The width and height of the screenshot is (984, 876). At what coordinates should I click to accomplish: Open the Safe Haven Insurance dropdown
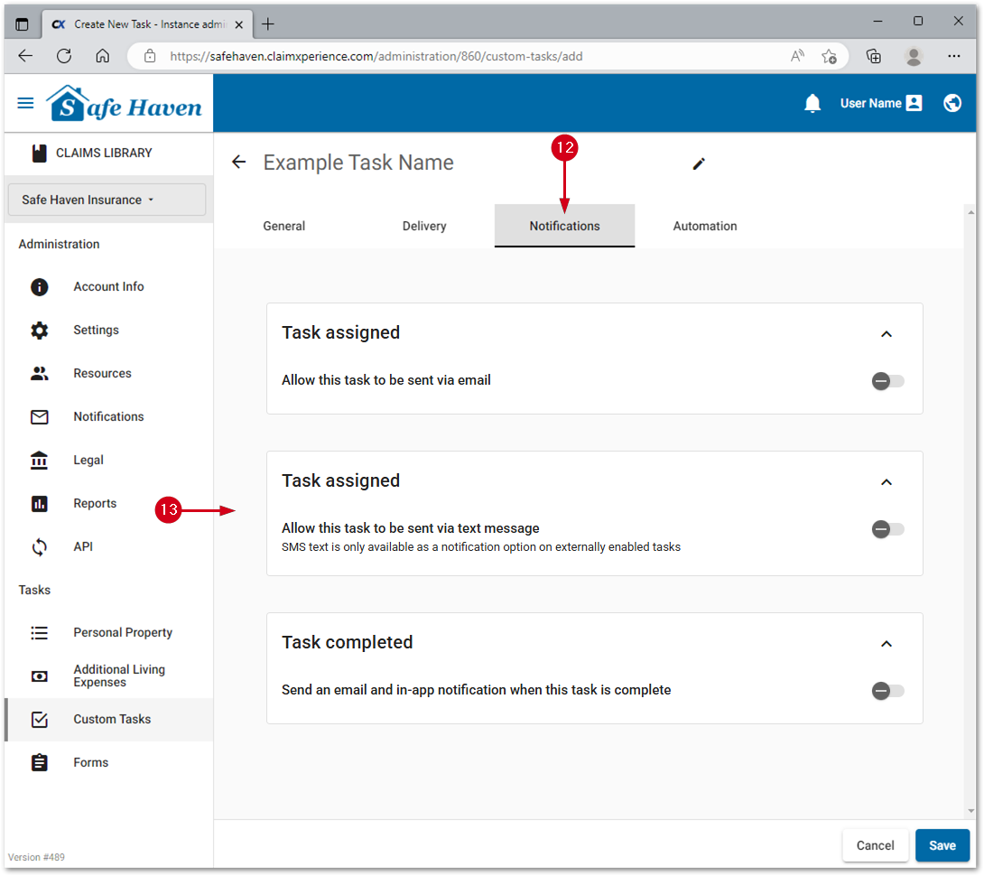pyautogui.click(x=107, y=200)
